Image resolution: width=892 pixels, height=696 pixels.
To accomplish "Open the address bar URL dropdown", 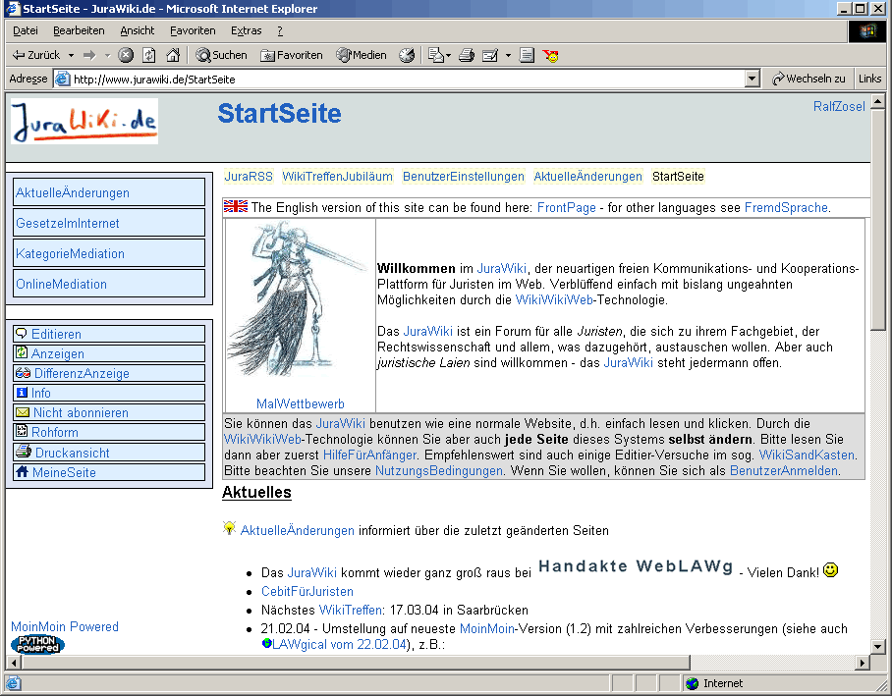I will (x=753, y=79).
